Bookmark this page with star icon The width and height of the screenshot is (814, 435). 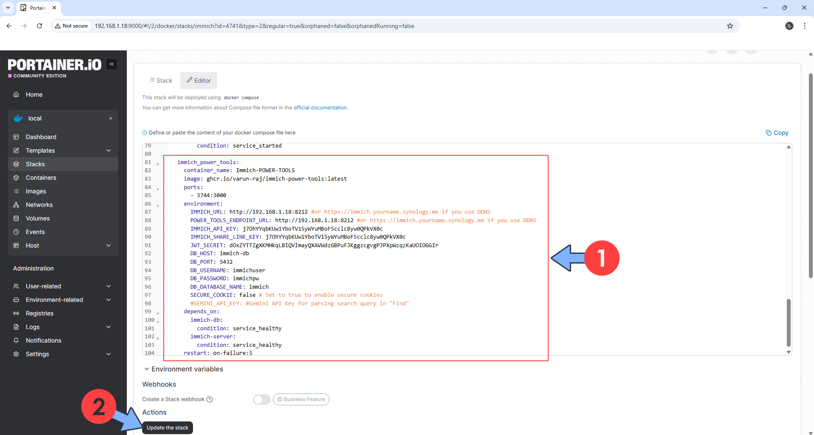click(x=730, y=26)
